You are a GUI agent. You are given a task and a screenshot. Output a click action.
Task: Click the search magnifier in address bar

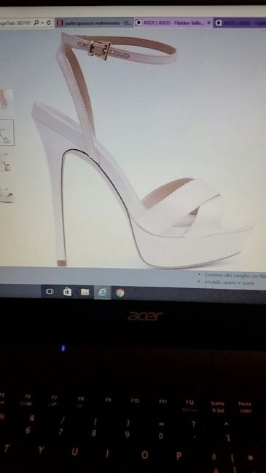(36, 23)
